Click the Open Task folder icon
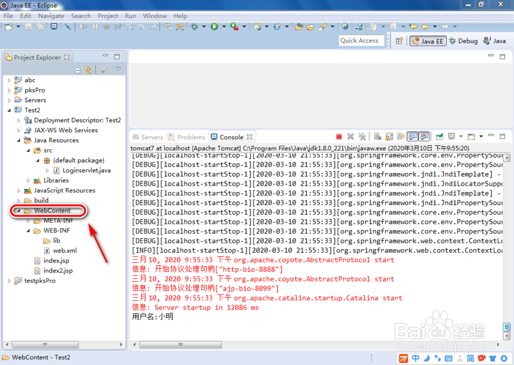The width and height of the screenshot is (514, 365). pyautogui.click(x=310, y=27)
